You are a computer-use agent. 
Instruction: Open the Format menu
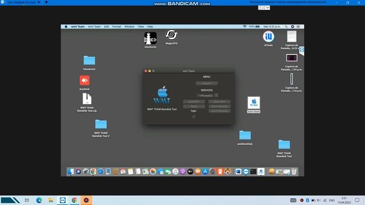[x=116, y=27]
